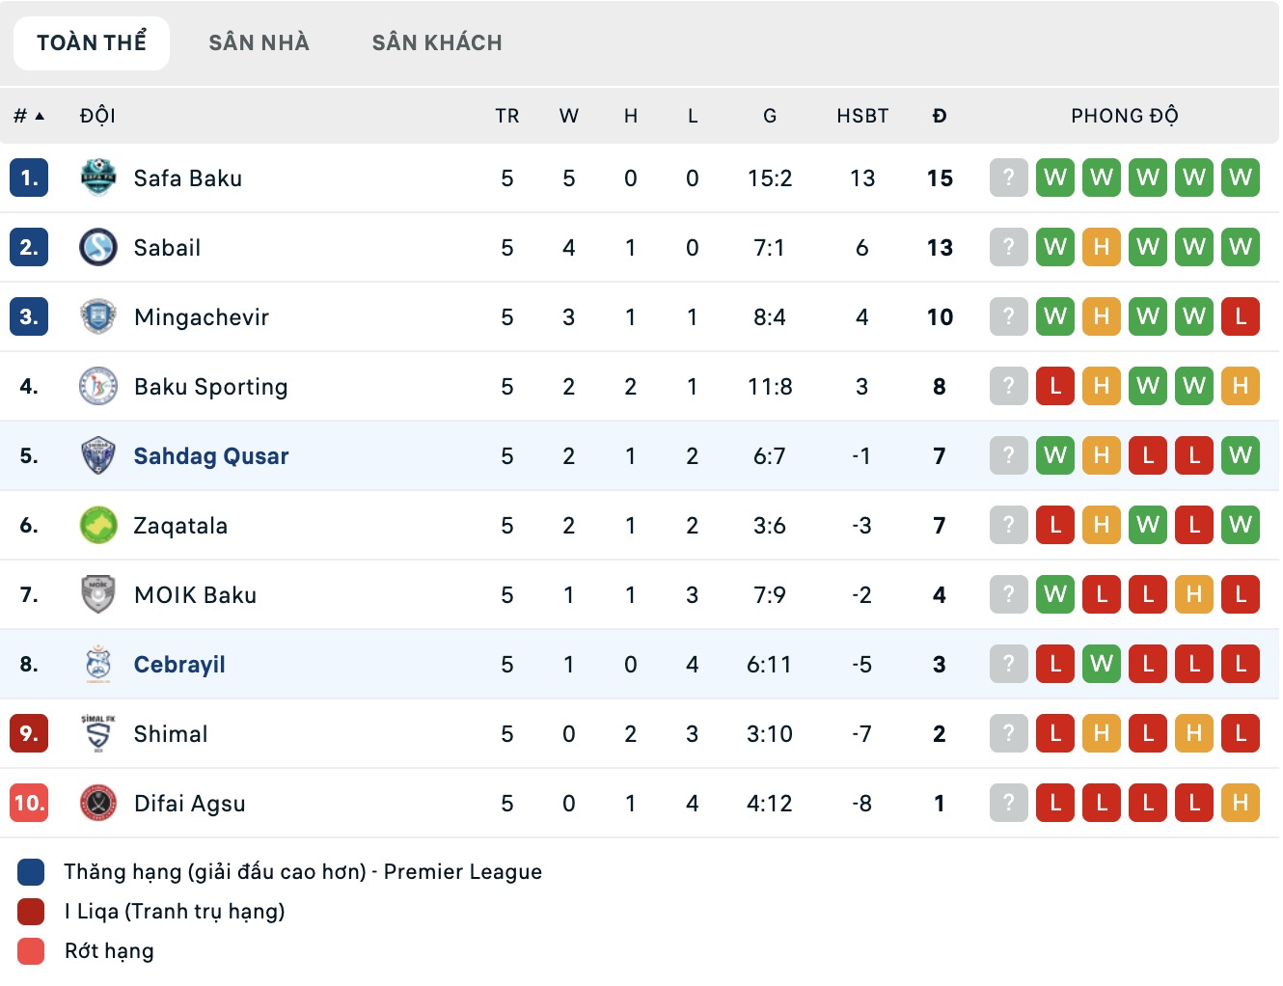Click the Safa Baku club crest
The image size is (1283, 986).
coord(98,178)
